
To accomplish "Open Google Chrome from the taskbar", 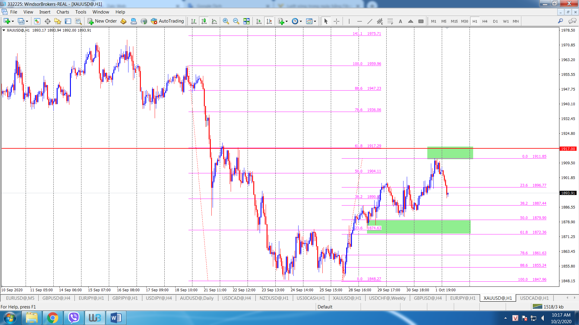I will pos(52,318).
